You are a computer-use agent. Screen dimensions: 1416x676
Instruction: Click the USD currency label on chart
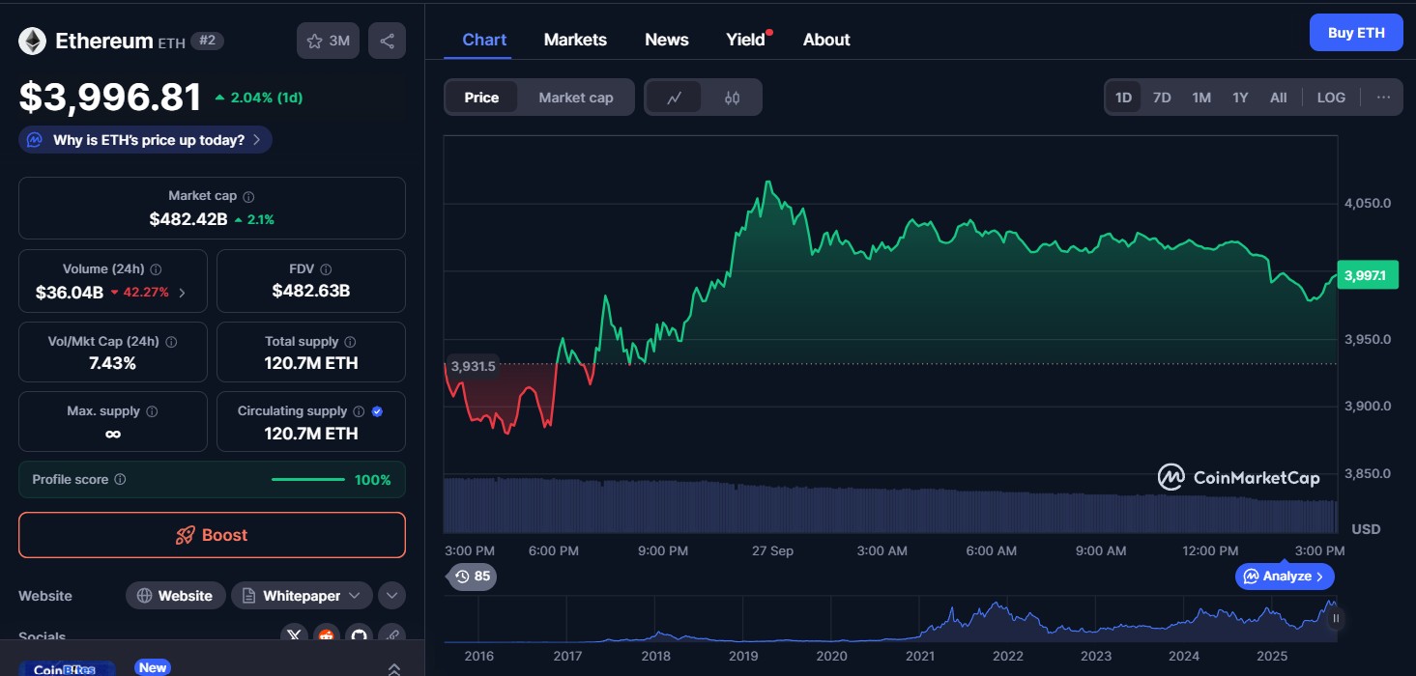click(x=1366, y=529)
